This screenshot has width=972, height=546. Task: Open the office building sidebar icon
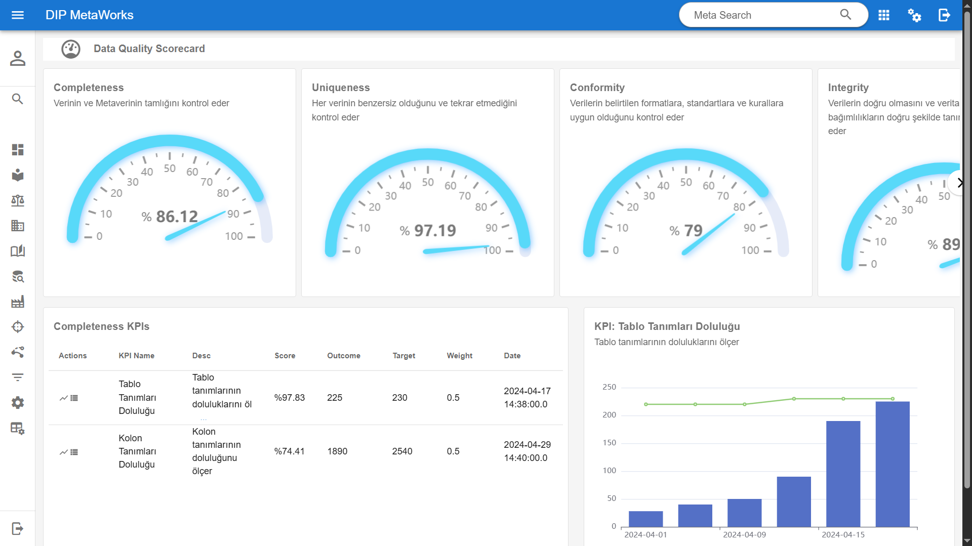[18, 226]
